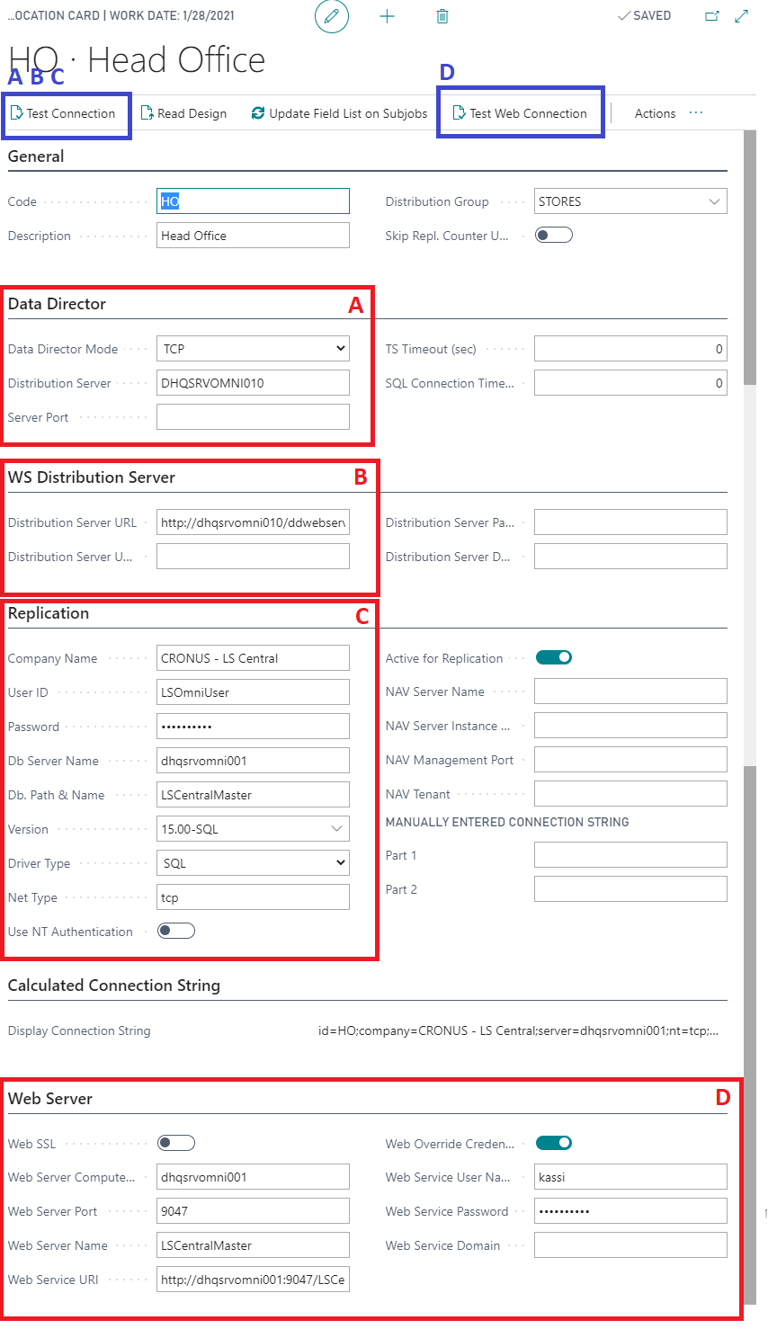This screenshot has height=1329, width=768.
Task: Click the Test Web Connection action
Action: point(520,113)
